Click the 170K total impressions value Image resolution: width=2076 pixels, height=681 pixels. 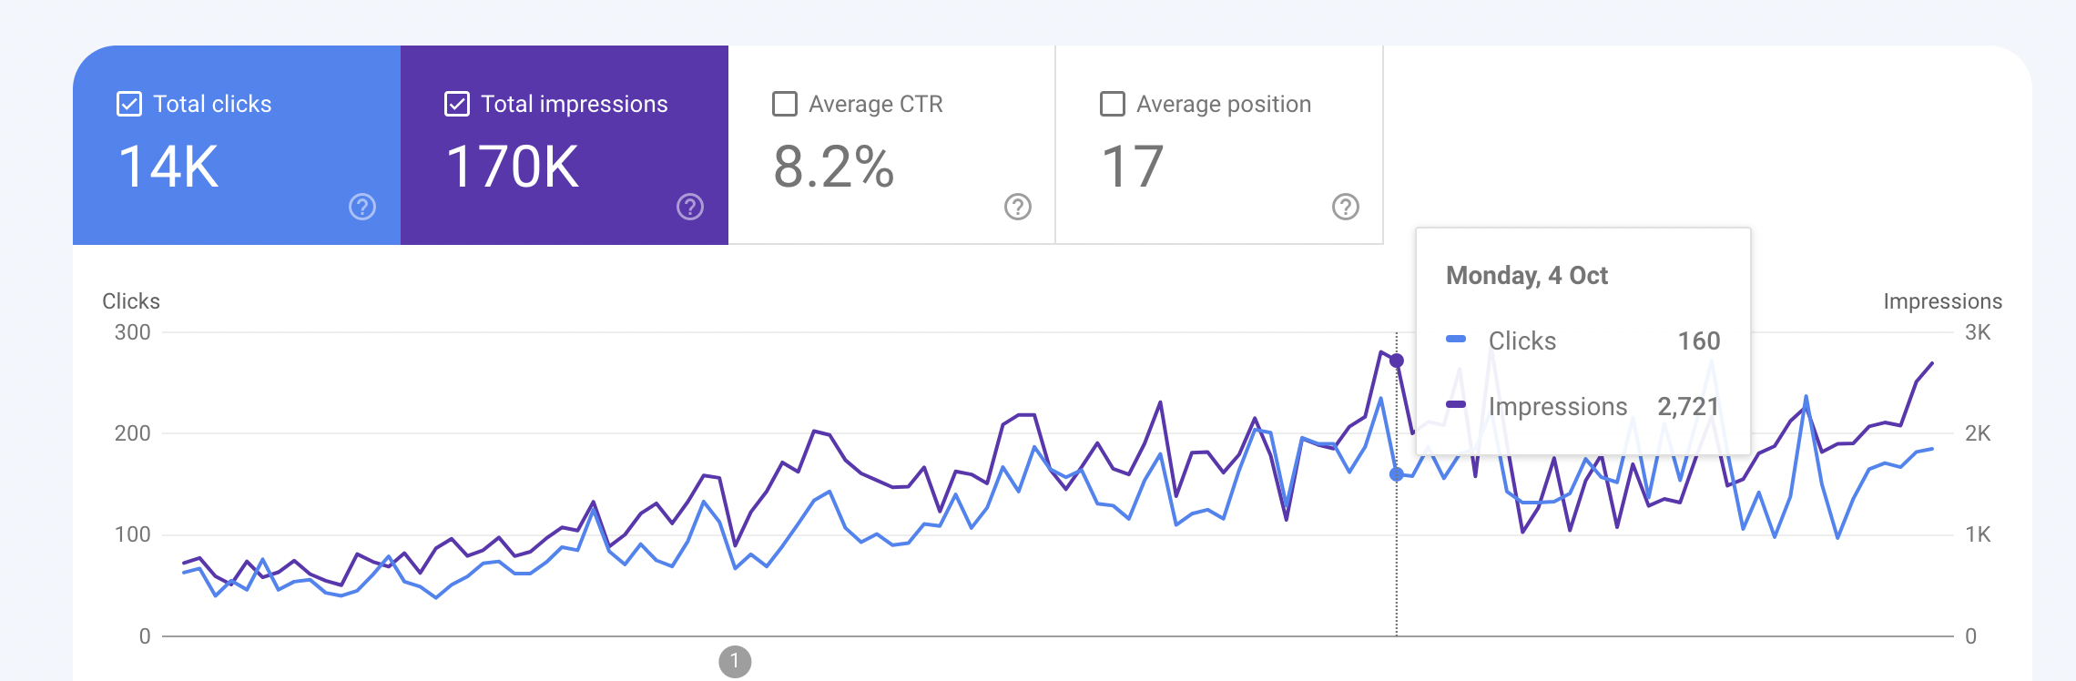point(513,168)
